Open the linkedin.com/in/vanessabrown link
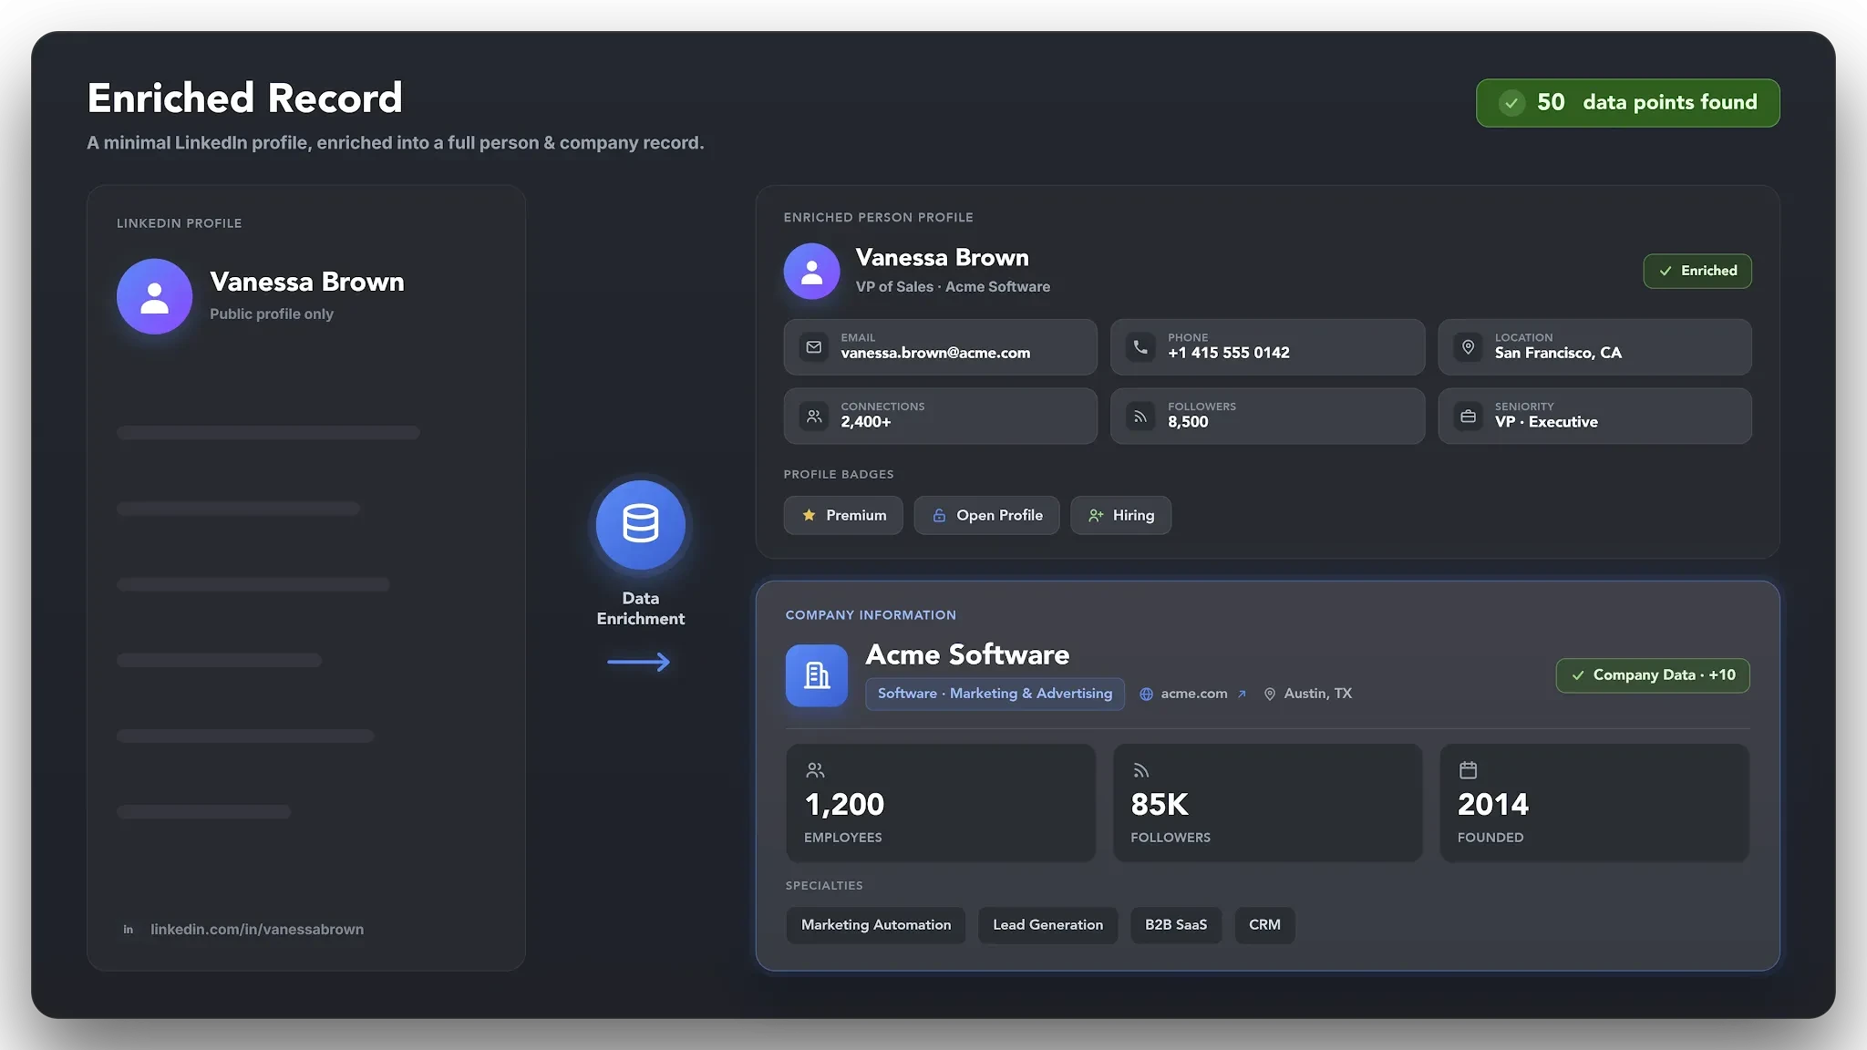Image resolution: width=1867 pixels, height=1050 pixels. tap(257, 930)
